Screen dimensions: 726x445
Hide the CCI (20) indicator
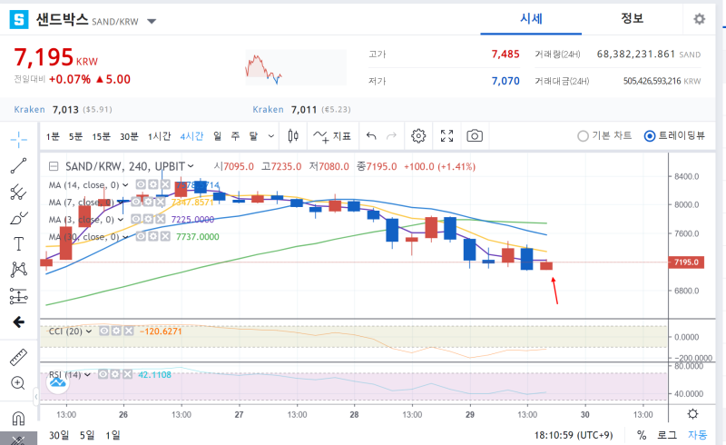pyautogui.click(x=104, y=331)
